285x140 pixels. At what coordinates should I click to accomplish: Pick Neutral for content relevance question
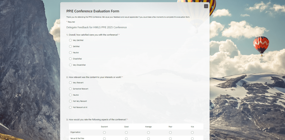[70, 95]
